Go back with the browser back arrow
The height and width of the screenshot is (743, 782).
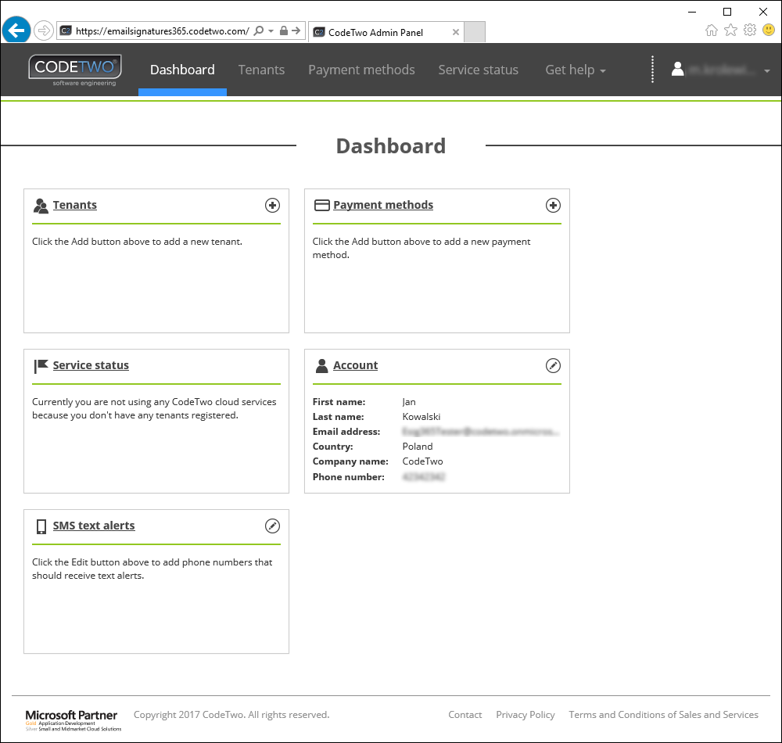(16, 31)
